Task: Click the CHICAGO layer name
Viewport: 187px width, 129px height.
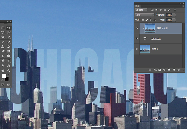Action: coord(156,39)
